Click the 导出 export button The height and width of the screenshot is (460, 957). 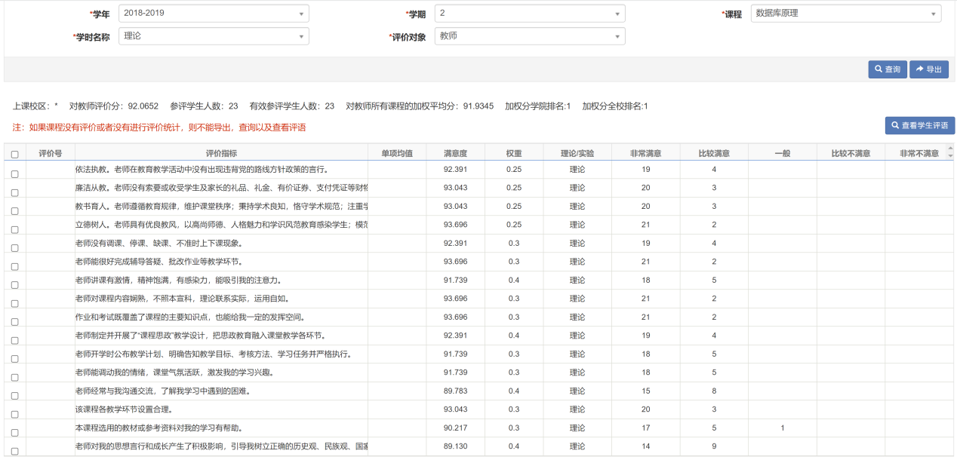(929, 69)
